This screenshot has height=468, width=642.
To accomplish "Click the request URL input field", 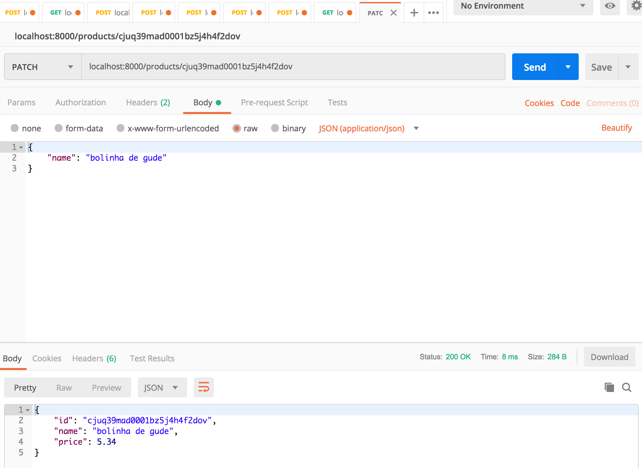I will (293, 67).
